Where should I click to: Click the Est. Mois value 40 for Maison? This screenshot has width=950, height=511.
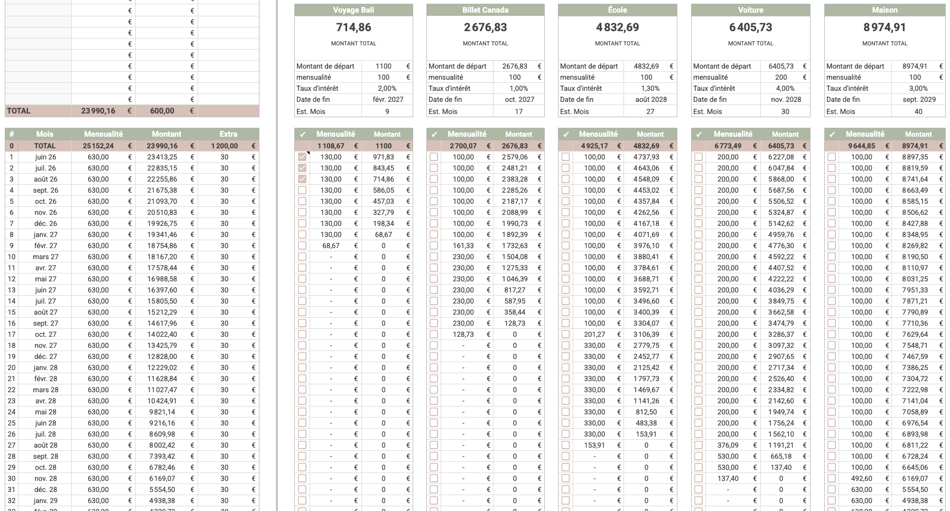pos(919,111)
